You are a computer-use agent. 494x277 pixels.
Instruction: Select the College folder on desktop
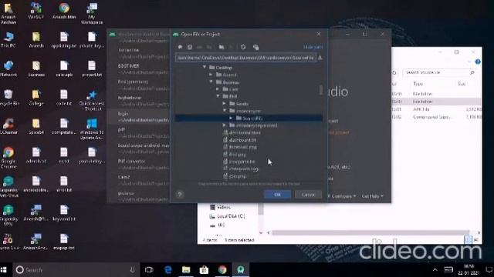36,98
